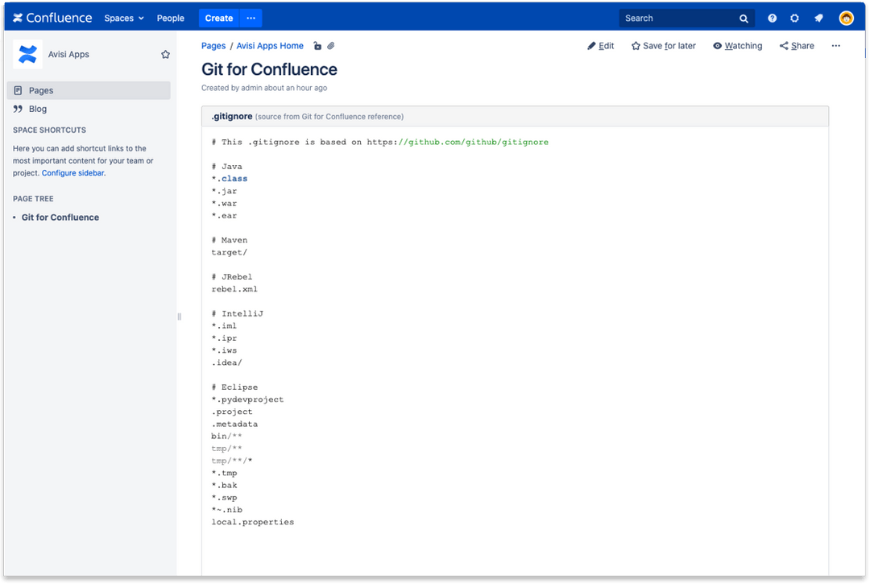Open the settings gear icon

pyautogui.click(x=794, y=17)
